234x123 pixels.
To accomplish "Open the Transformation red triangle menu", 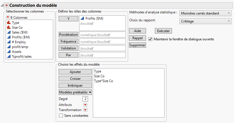I will click(85, 110).
